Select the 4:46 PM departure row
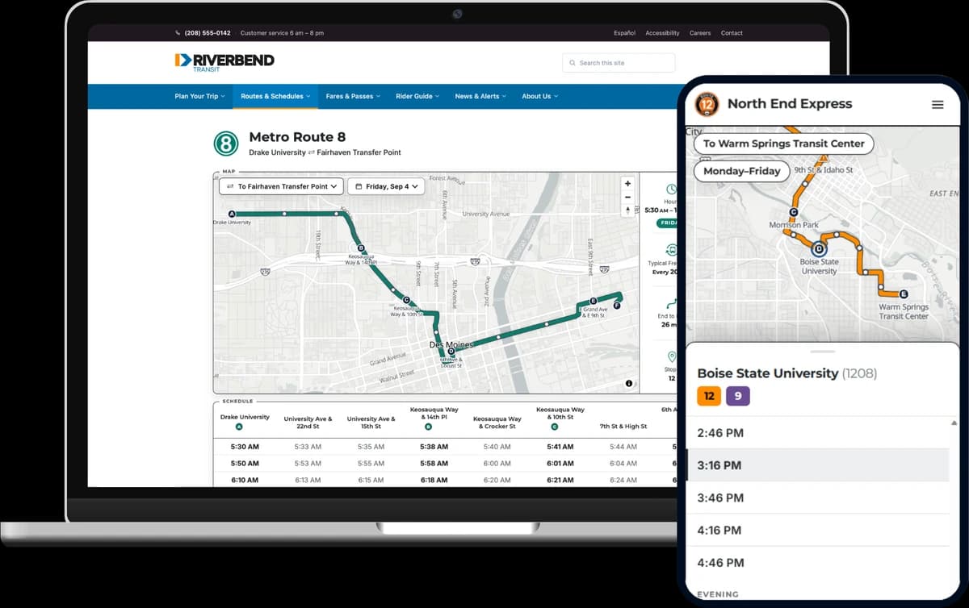 click(817, 562)
